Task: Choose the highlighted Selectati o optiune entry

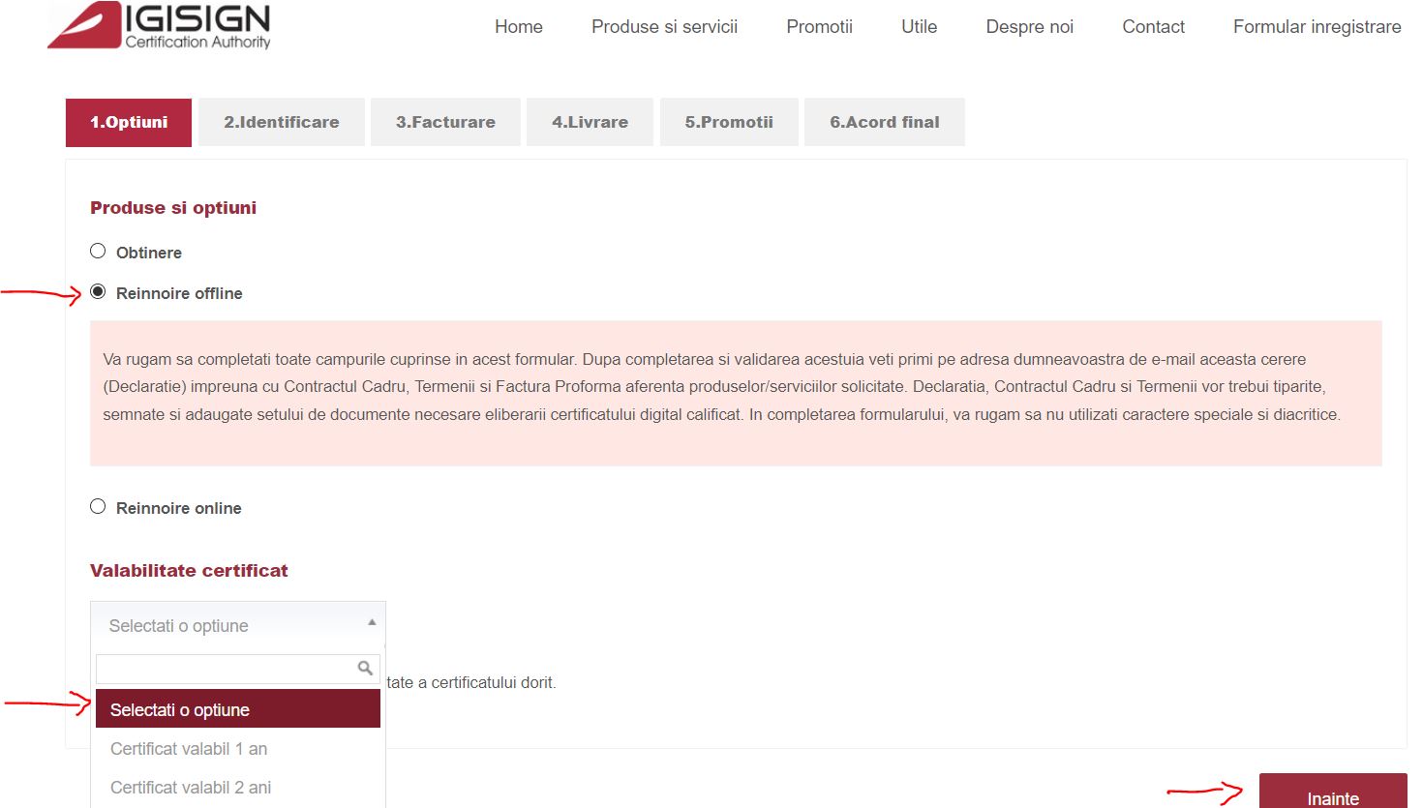Action: (238, 709)
